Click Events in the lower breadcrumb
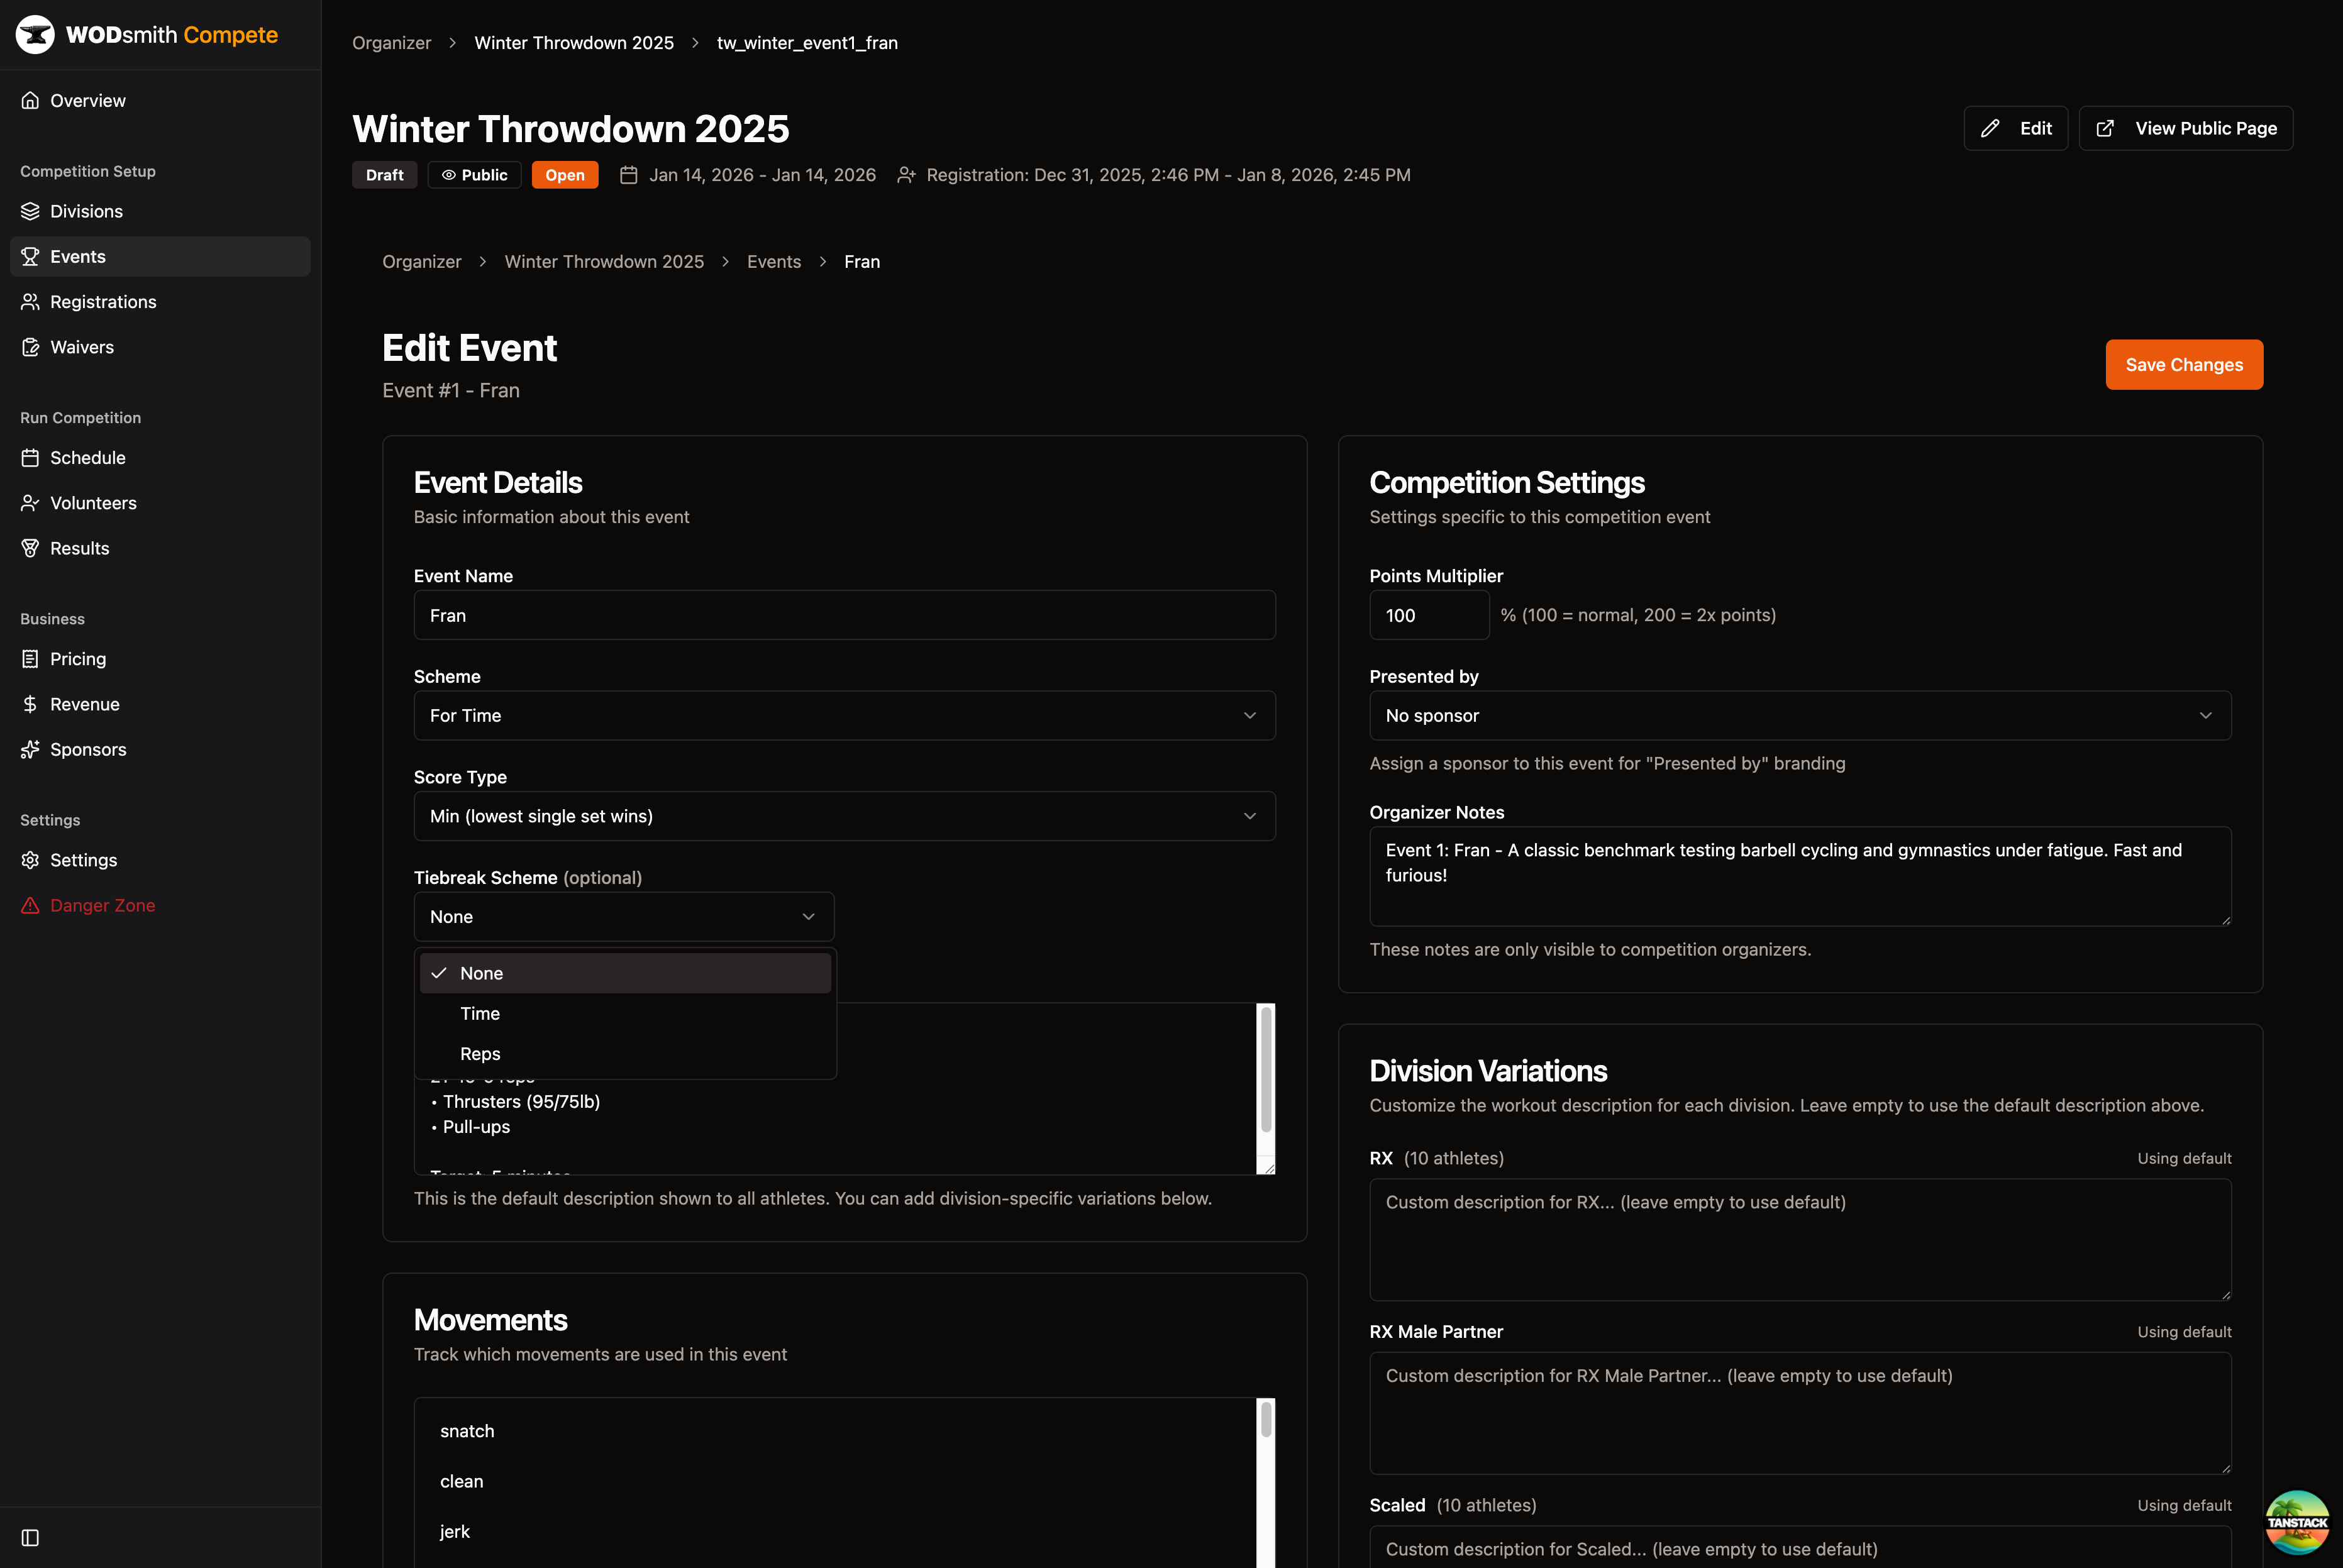 (x=774, y=261)
